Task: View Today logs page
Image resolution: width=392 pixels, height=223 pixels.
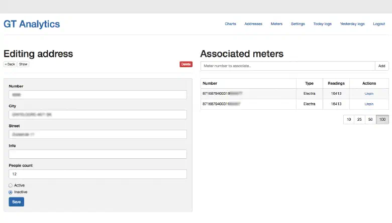Action: point(322,24)
